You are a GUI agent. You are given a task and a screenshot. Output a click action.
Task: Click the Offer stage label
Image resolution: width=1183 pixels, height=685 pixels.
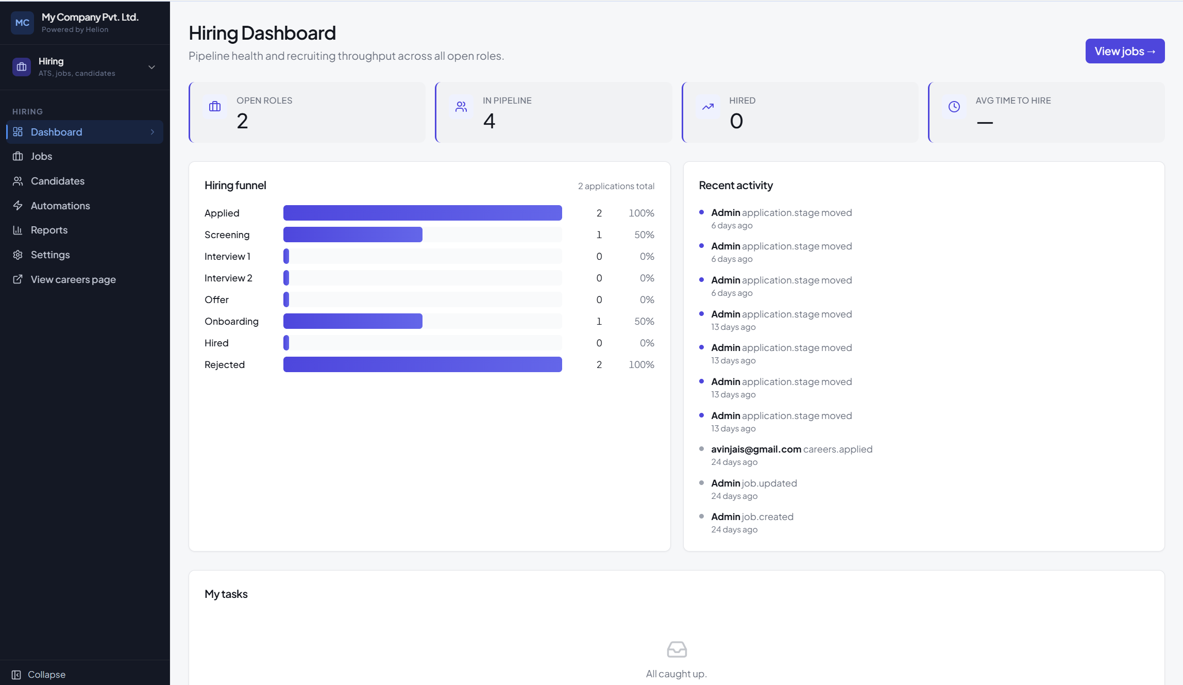point(216,299)
